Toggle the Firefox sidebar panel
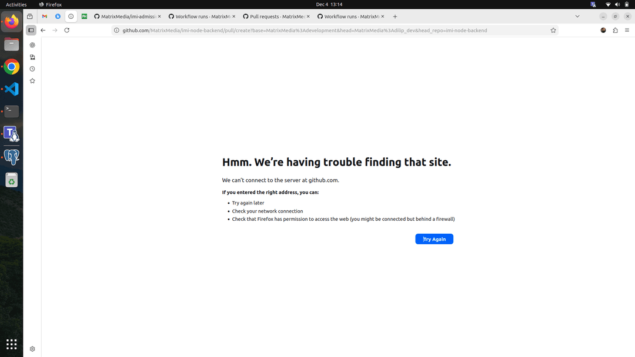The height and width of the screenshot is (357, 635). pos(31,31)
